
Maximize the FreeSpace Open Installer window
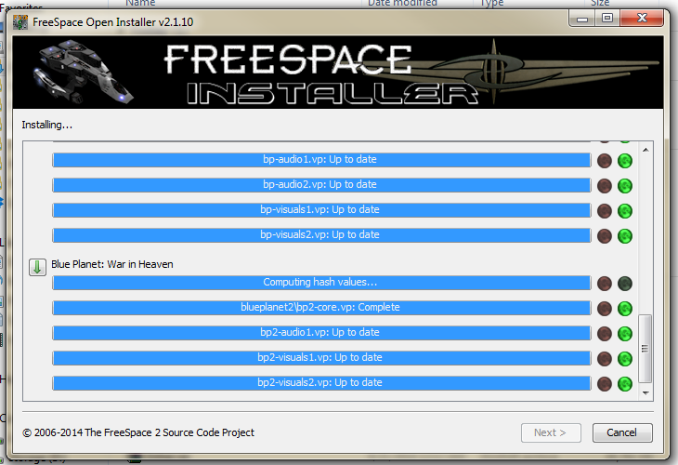click(607, 19)
